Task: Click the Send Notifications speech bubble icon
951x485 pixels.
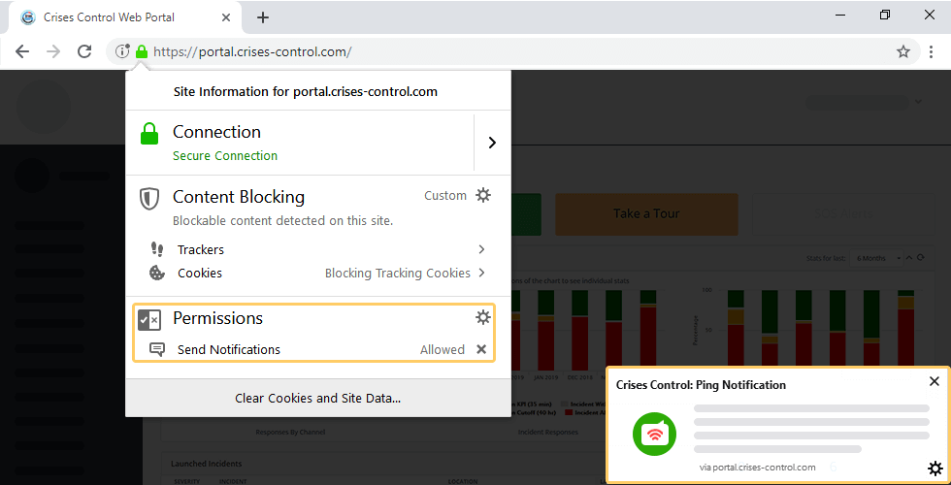Action: tap(157, 350)
